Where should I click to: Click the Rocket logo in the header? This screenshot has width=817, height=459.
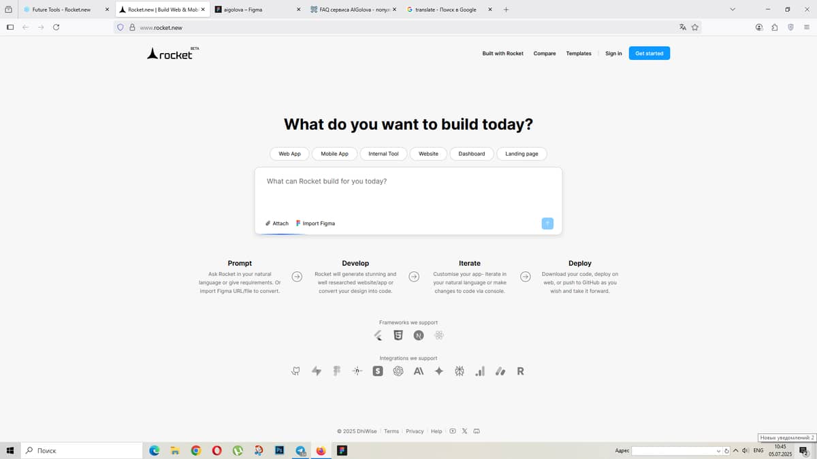click(170, 54)
